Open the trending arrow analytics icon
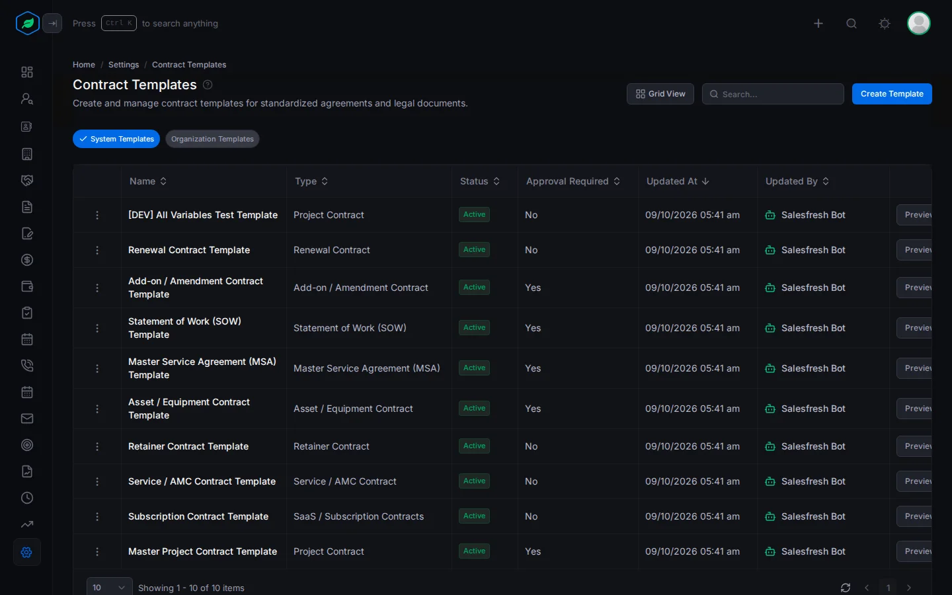This screenshot has height=595, width=952. click(x=27, y=524)
